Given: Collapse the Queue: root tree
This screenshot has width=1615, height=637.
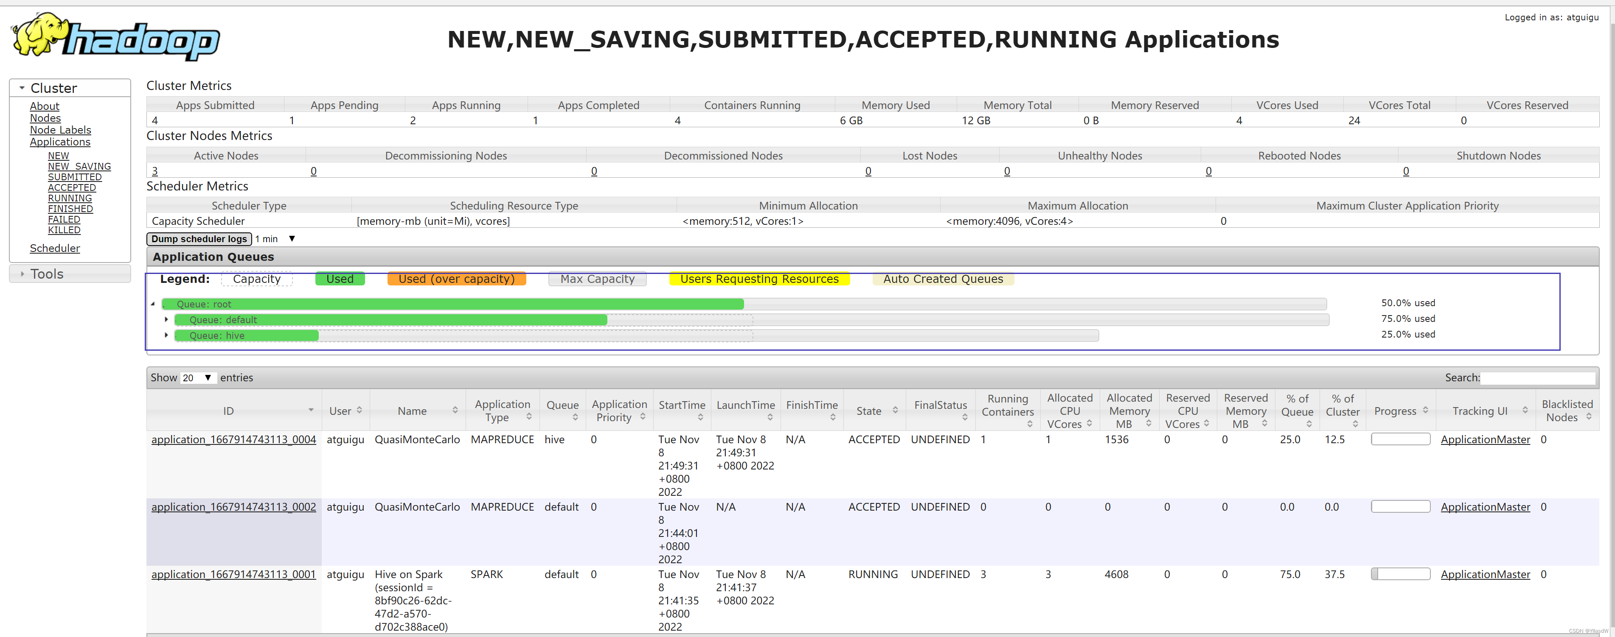Looking at the screenshot, I should (153, 304).
